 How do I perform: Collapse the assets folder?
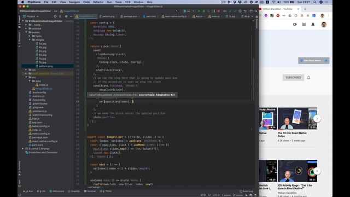(26, 32)
